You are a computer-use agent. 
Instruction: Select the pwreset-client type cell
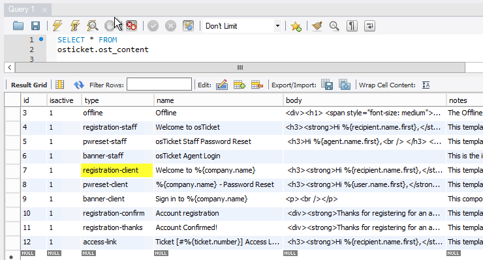coord(117,184)
